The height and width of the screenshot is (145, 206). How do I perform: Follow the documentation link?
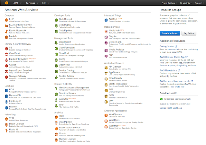coord(174,49)
